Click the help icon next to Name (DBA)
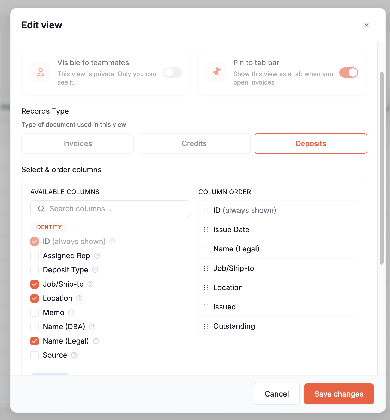This screenshot has width=390, height=420. [92, 327]
